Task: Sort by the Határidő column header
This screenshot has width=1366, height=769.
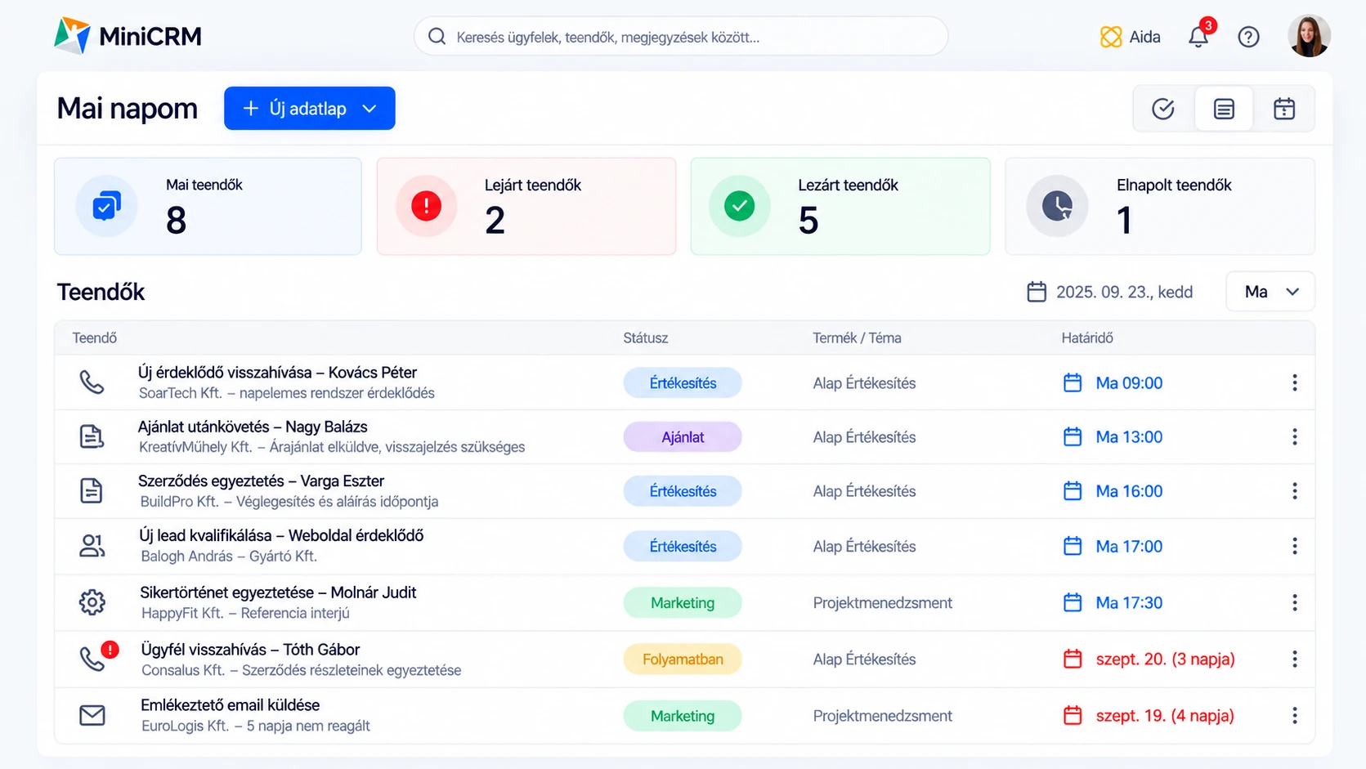Action: click(x=1087, y=338)
